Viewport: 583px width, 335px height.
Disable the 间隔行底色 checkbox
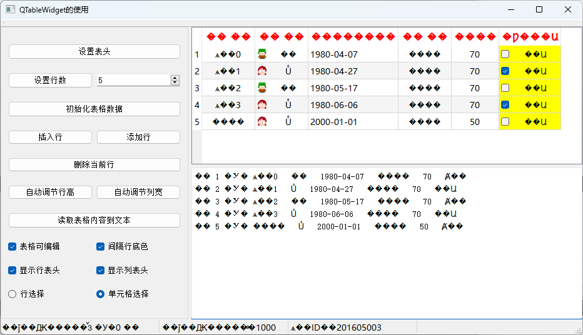(x=101, y=247)
